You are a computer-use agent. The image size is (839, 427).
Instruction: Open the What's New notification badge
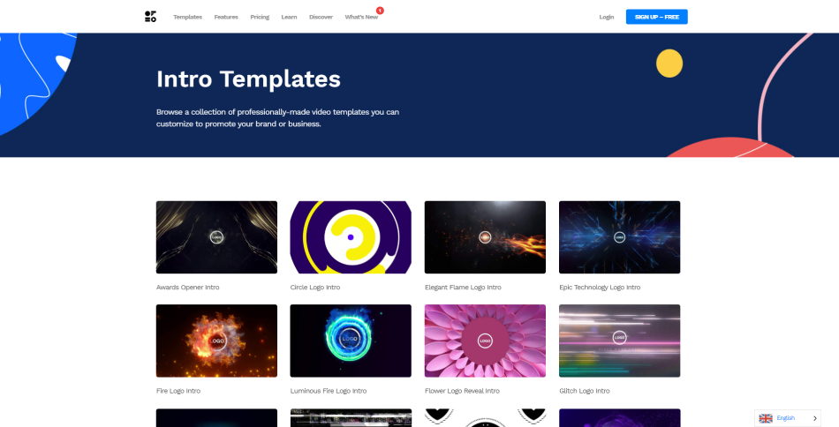pyautogui.click(x=380, y=11)
